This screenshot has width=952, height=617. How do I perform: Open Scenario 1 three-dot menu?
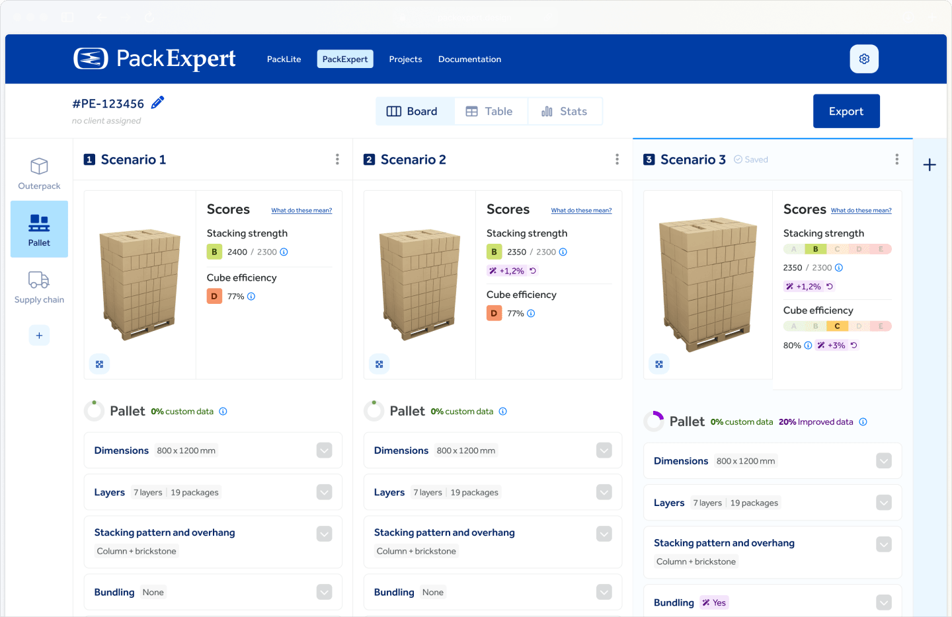click(337, 159)
